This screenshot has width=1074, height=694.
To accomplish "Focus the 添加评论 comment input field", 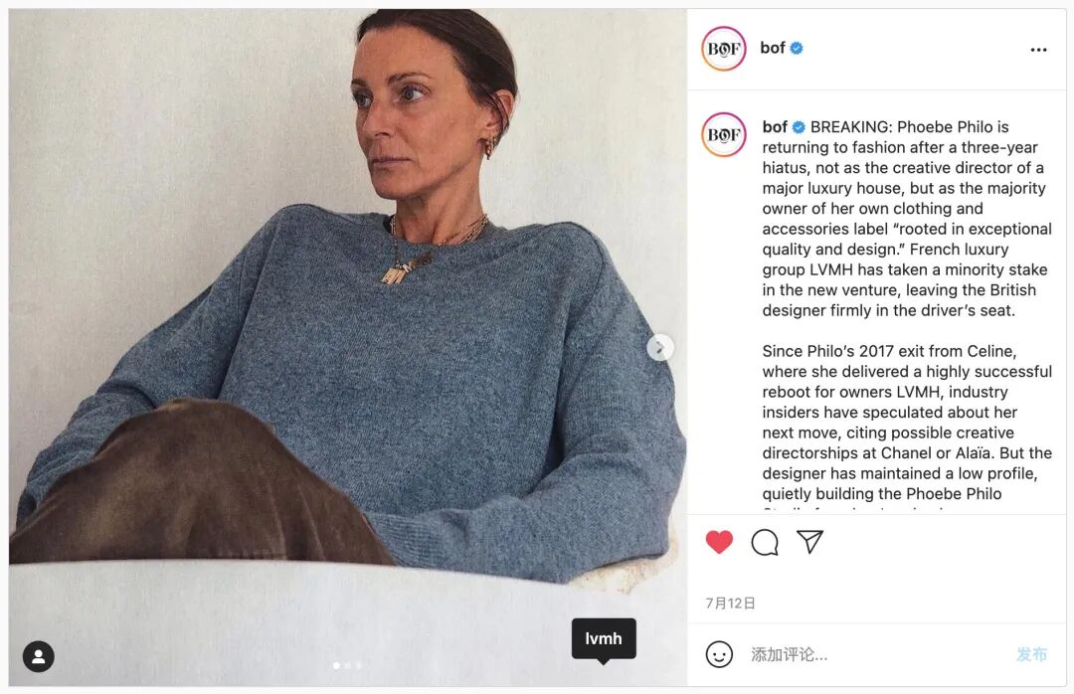I will pos(877,654).
